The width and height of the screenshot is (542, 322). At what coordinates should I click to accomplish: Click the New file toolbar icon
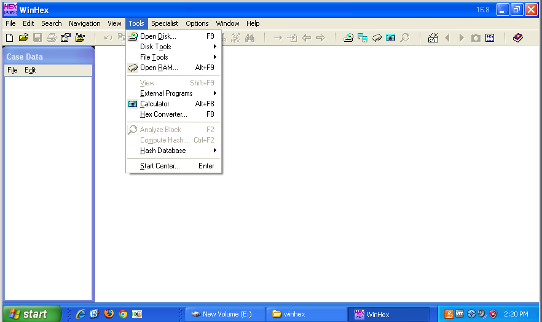point(10,37)
